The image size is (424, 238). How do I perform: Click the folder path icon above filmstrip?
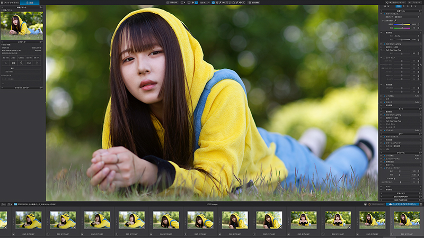(16, 204)
